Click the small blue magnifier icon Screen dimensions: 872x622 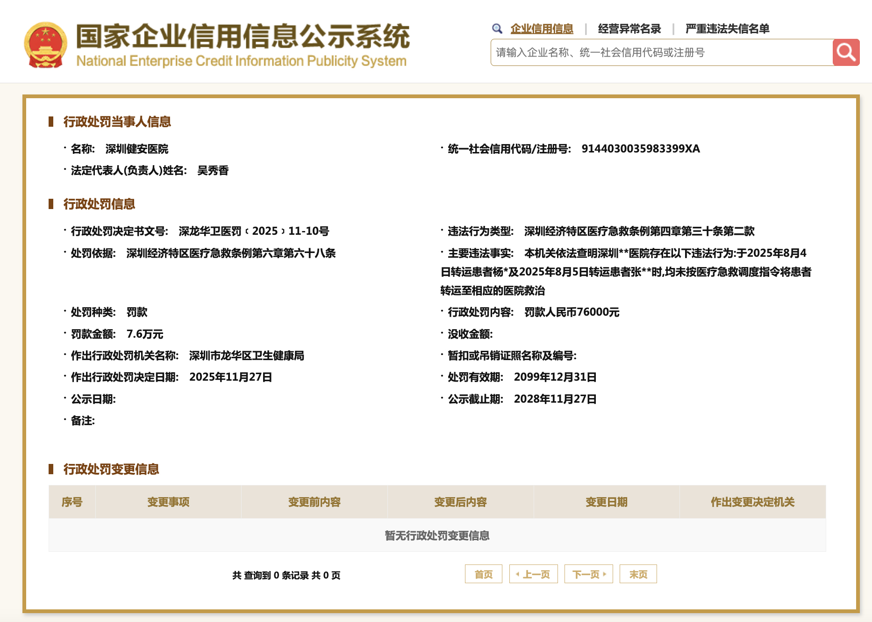click(497, 29)
